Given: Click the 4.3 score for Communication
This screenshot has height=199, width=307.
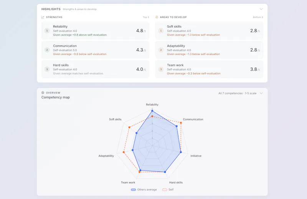Looking at the screenshot, I should pyautogui.click(x=140, y=50).
